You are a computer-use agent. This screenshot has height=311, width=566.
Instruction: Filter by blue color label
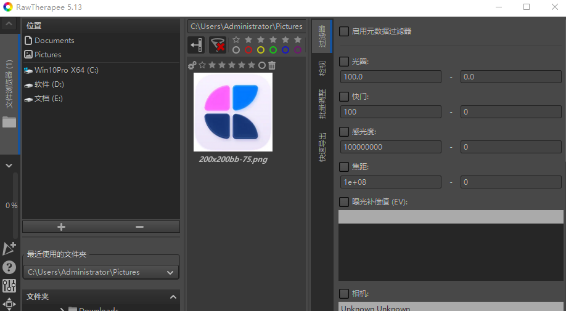click(285, 50)
